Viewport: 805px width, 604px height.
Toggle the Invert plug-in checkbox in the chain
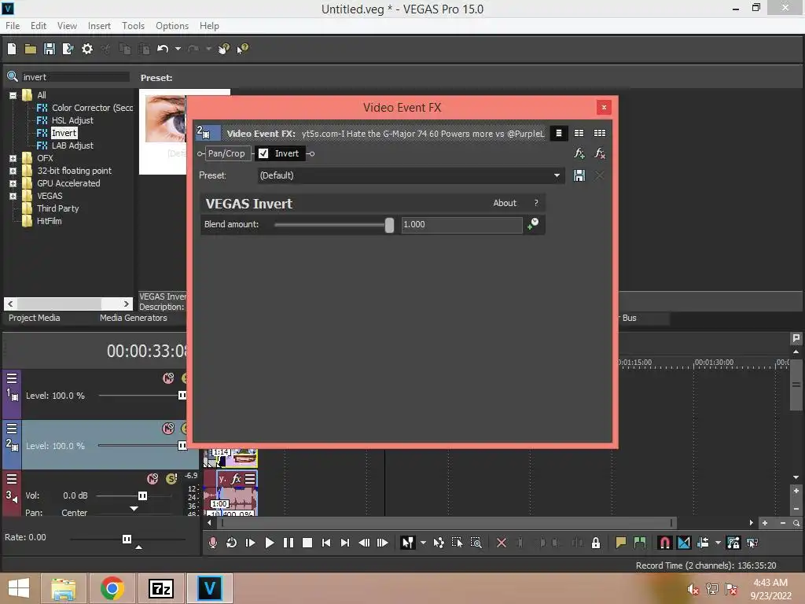click(x=263, y=153)
